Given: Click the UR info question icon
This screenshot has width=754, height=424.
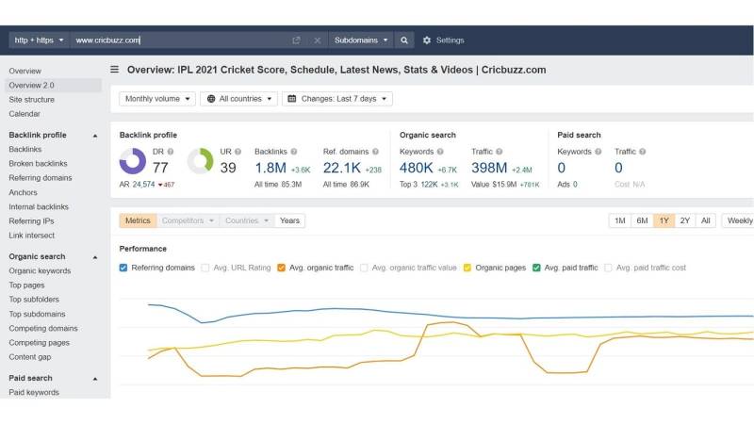Looking at the screenshot, I should tap(238, 152).
